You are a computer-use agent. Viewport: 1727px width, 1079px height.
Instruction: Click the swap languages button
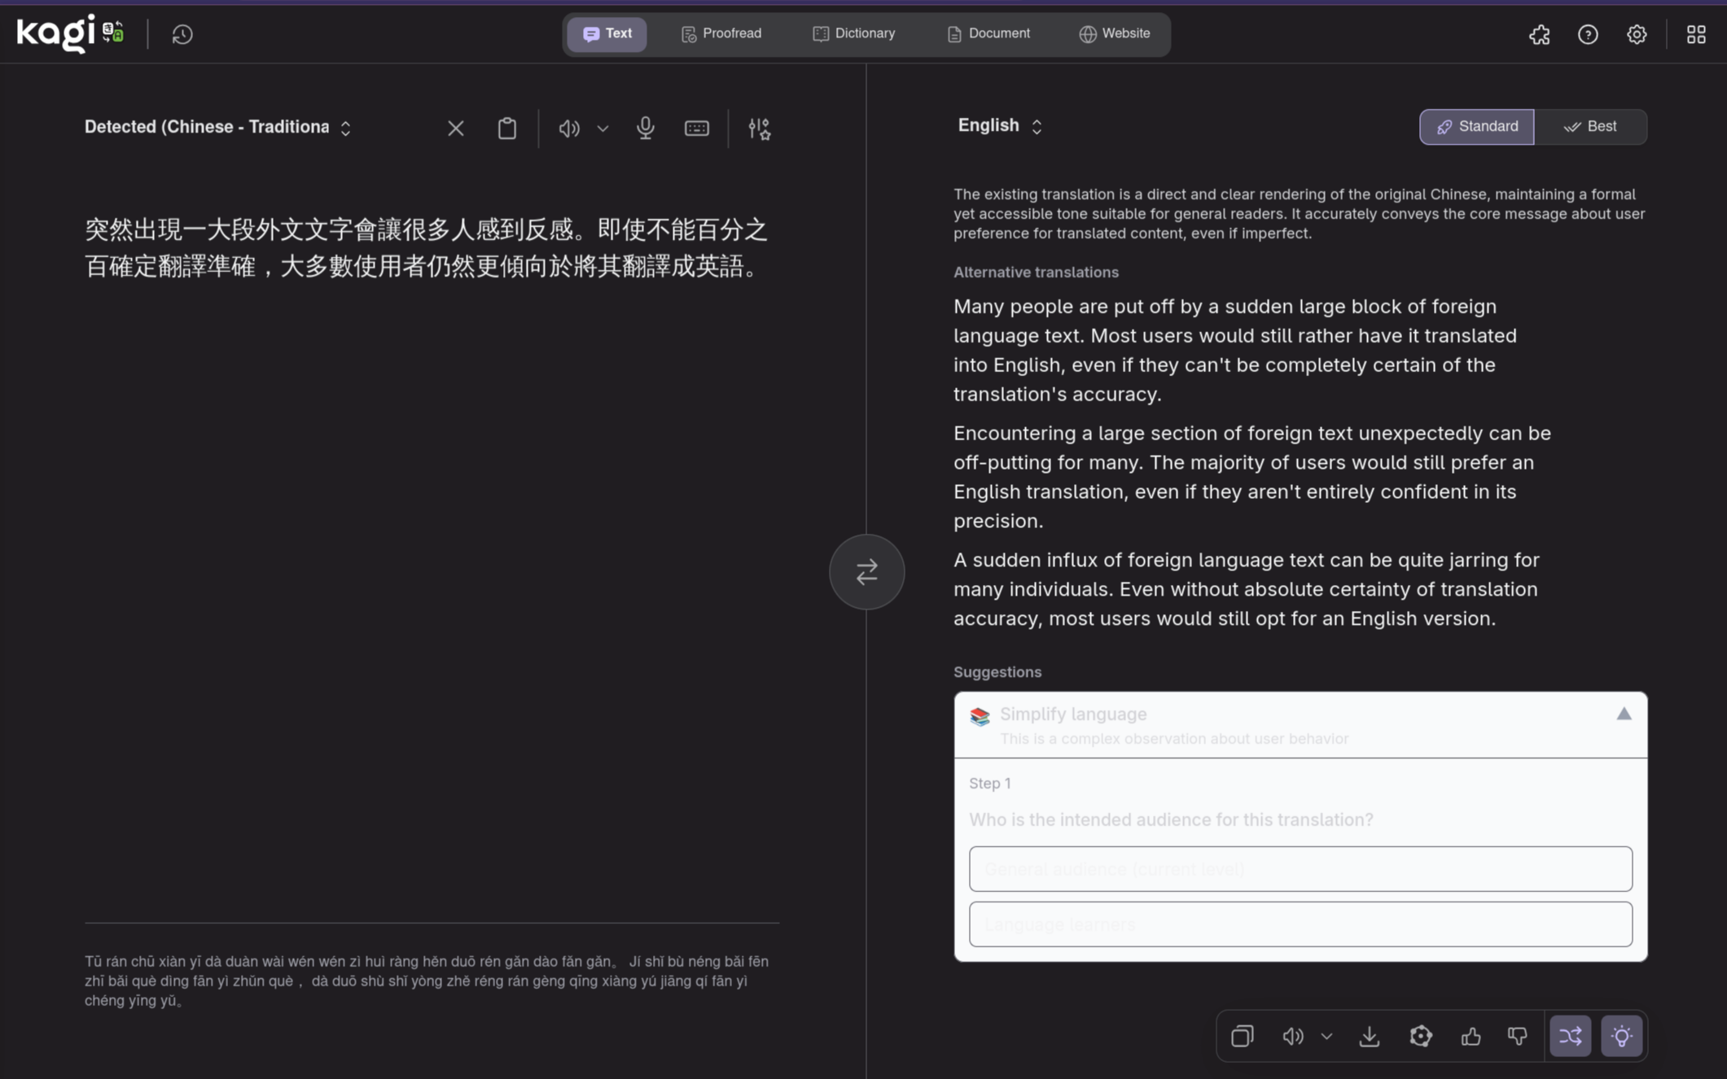click(x=866, y=571)
